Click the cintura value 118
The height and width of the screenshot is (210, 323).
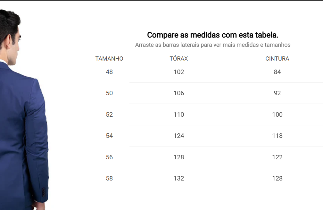(x=277, y=136)
